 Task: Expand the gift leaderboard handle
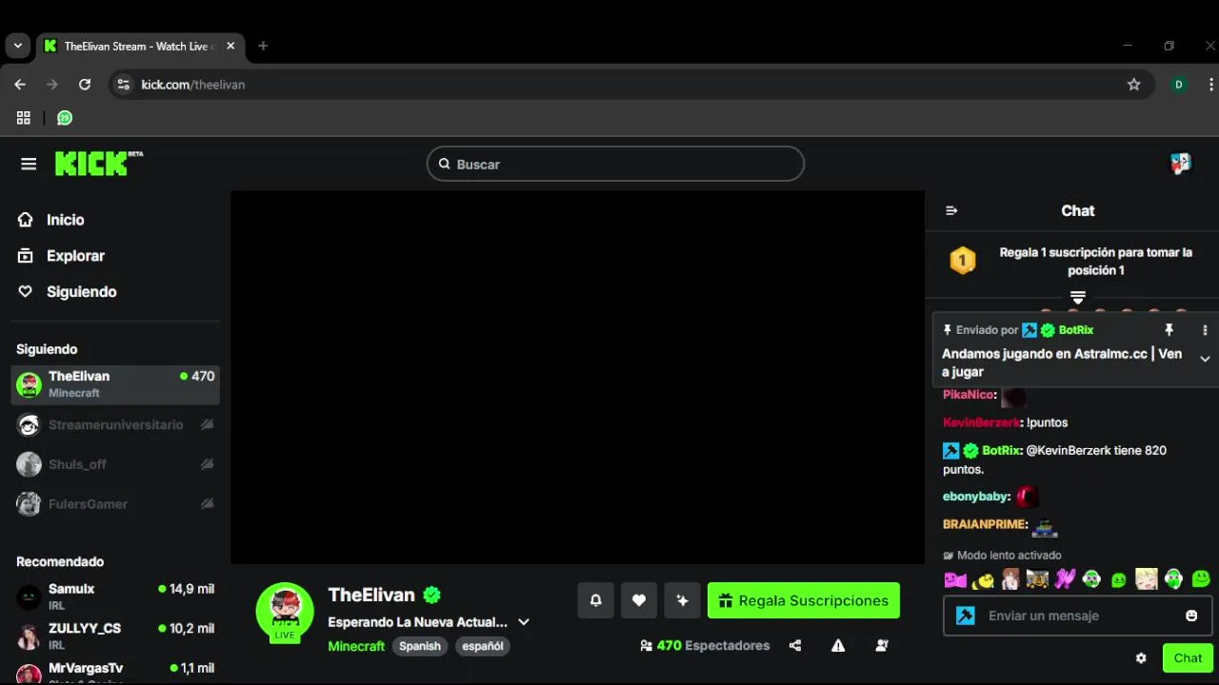(x=1078, y=297)
